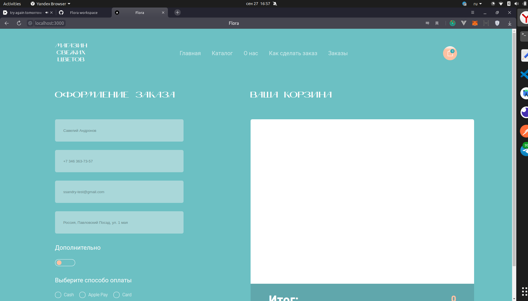Click the page reload icon
528x301 pixels.
[18, 23]
